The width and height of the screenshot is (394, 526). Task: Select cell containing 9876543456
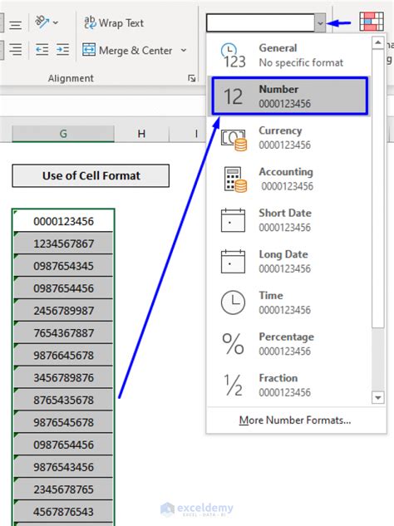[x=63, y=467]
